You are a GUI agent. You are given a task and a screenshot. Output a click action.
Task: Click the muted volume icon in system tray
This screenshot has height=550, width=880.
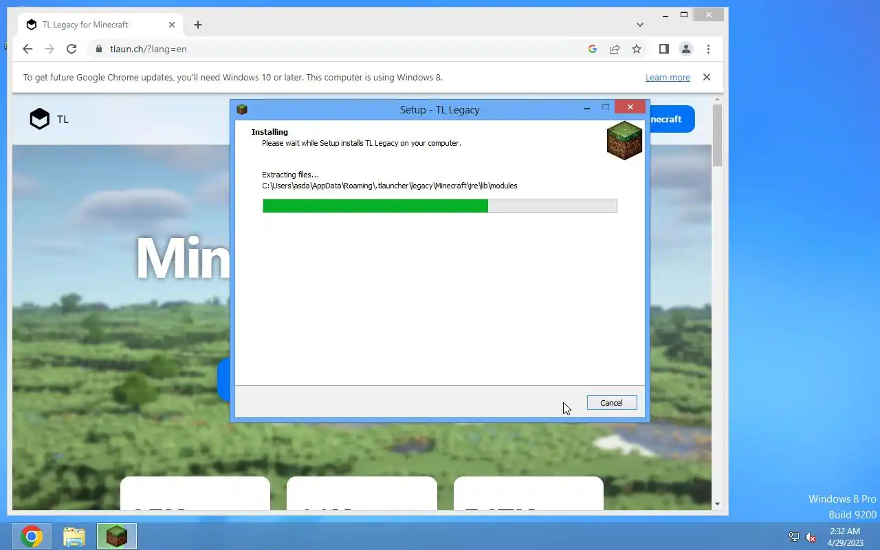coord(811,537)
